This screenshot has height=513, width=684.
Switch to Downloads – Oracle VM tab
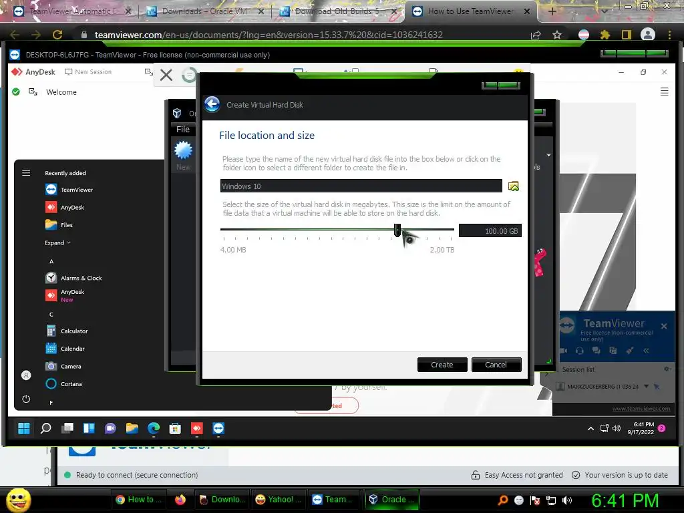204,11
